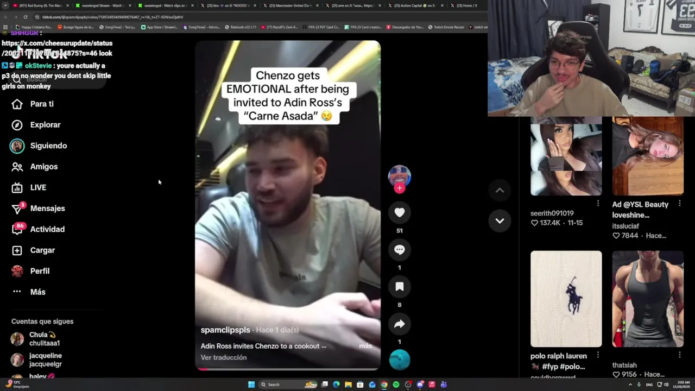The width and height of the screenshot is (695, 391).
Task: Go to the previous video with up arrow
Action: [x=500, y=190]
